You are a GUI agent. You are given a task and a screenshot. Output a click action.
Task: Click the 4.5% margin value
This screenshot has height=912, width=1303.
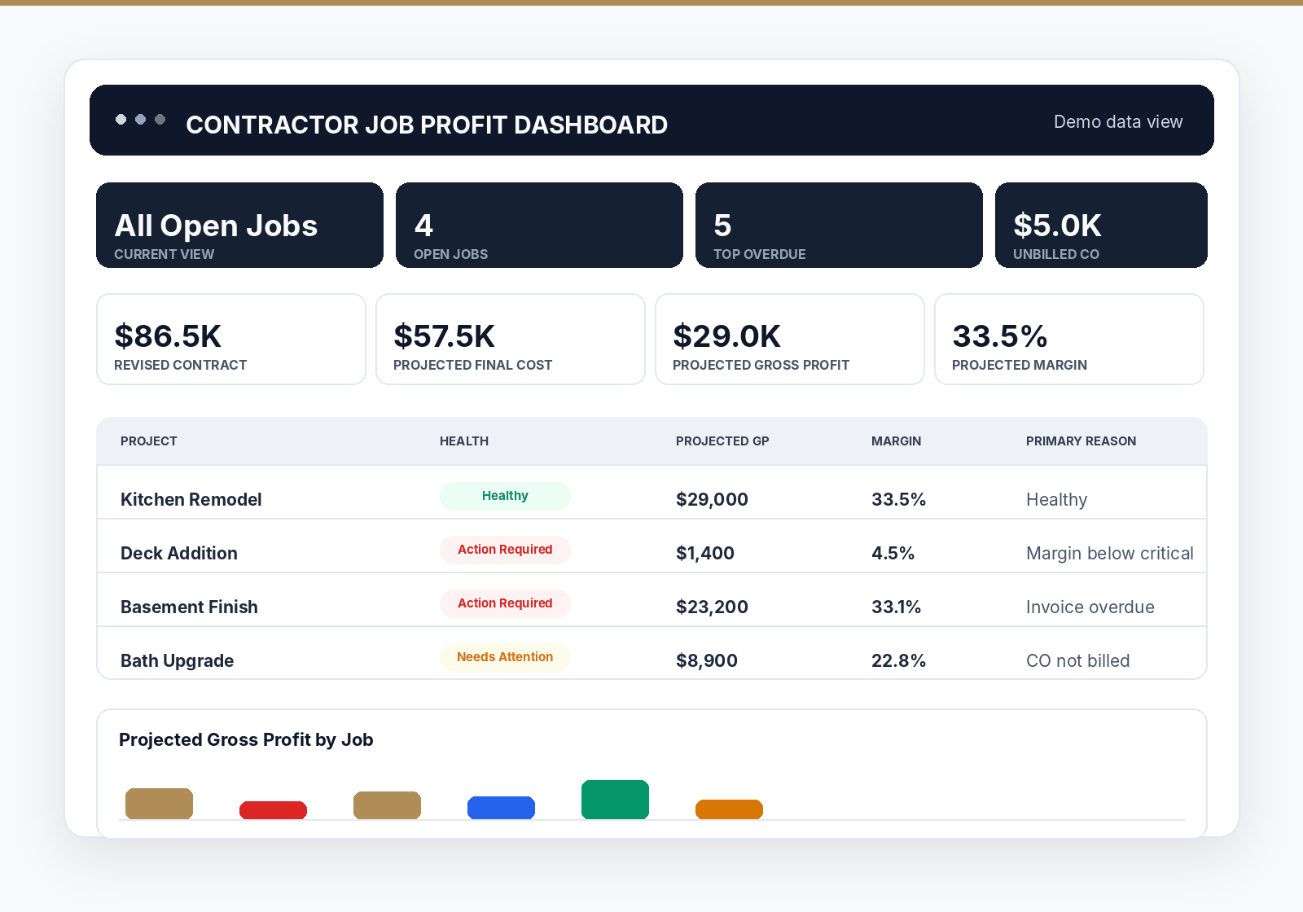pyautogui.click(x=893, y=553)
